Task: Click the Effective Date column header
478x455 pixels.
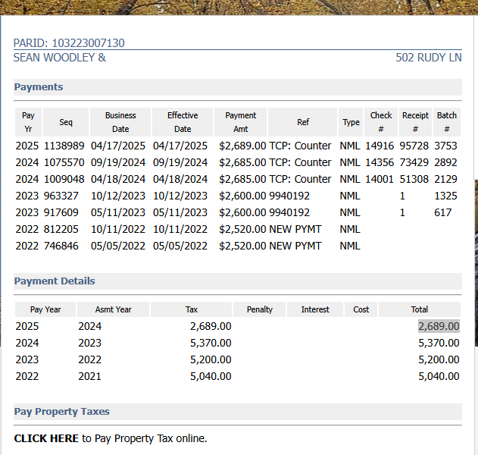Action: coord(183,122)
